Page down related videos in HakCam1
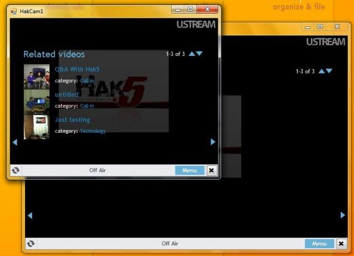This screenshot has width=354, height=256. 199,54
